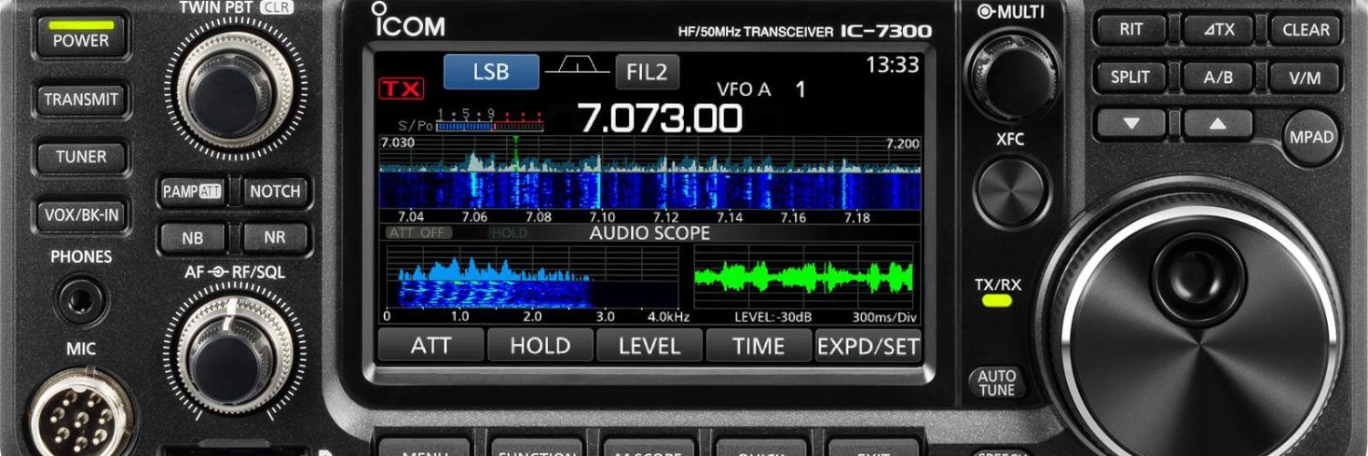Tap the 7.030 lower edge frequency
Image resolution: width=1368 pixels, height=456 pixels.
[x=397, y=143]
